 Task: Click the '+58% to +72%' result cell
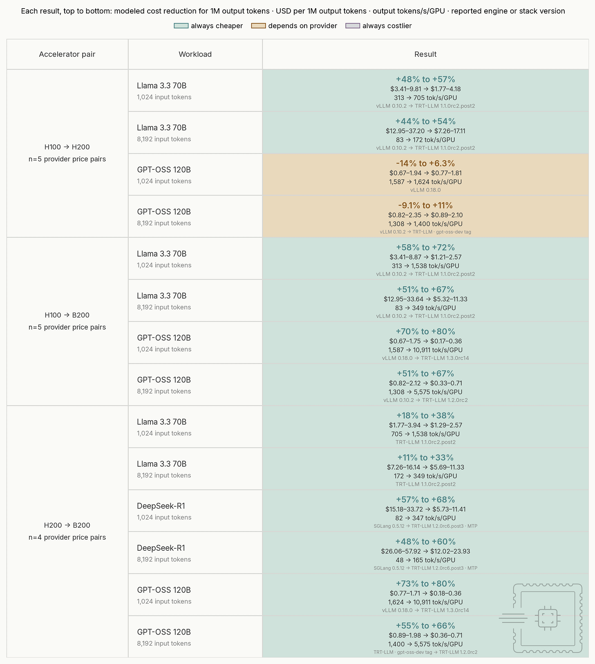pos(425,259)
